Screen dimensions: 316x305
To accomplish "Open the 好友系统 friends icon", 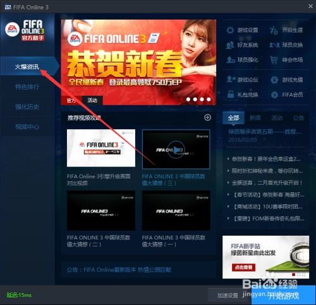I will 230,45.
